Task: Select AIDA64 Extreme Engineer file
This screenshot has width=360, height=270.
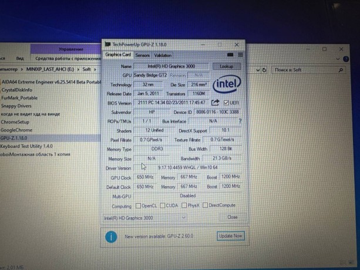Action: coord(51,82)
